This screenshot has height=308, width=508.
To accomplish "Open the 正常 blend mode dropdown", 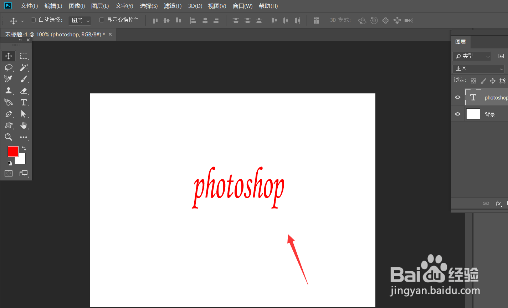I will pos(479,68).
